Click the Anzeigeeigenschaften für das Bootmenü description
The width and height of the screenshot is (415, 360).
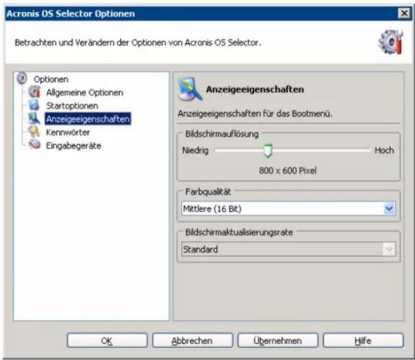coord(255,114)
